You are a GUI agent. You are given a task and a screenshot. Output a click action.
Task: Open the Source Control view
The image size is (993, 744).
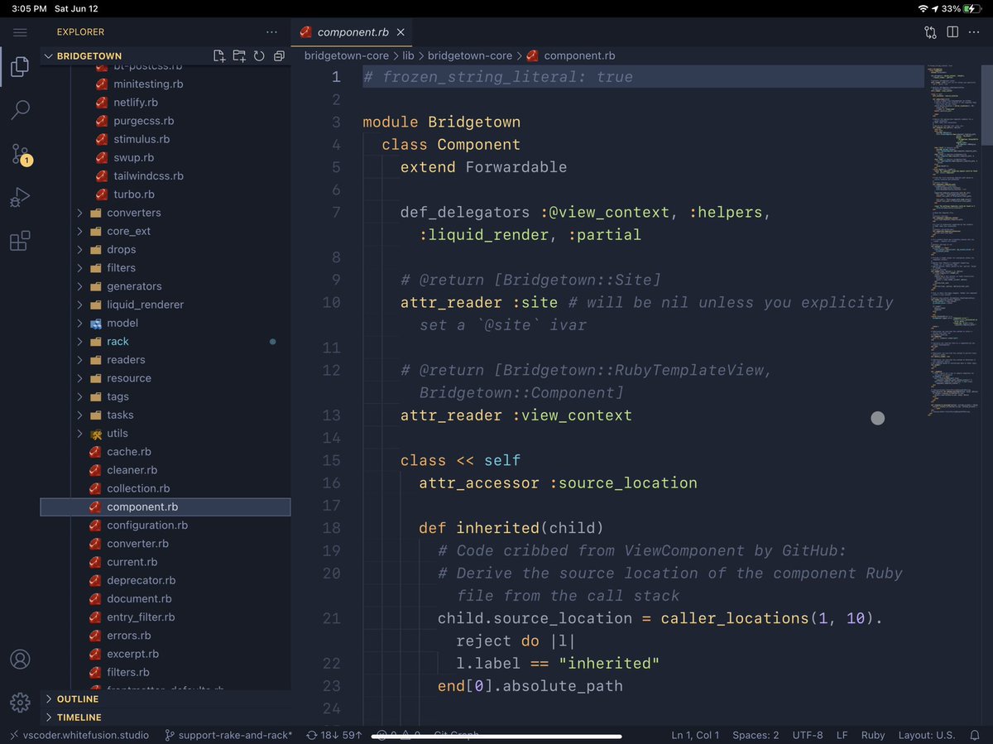(21, 154)
